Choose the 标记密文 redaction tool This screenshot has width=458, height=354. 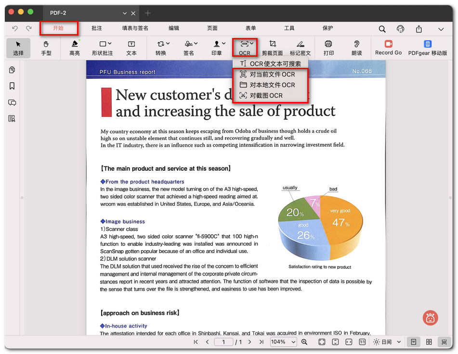(x=300, y=48)
